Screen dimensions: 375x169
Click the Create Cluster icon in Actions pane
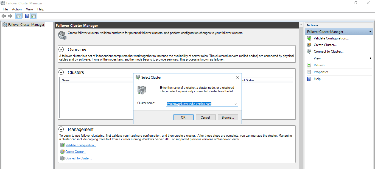pyautogui.click(x=309, y=45)
